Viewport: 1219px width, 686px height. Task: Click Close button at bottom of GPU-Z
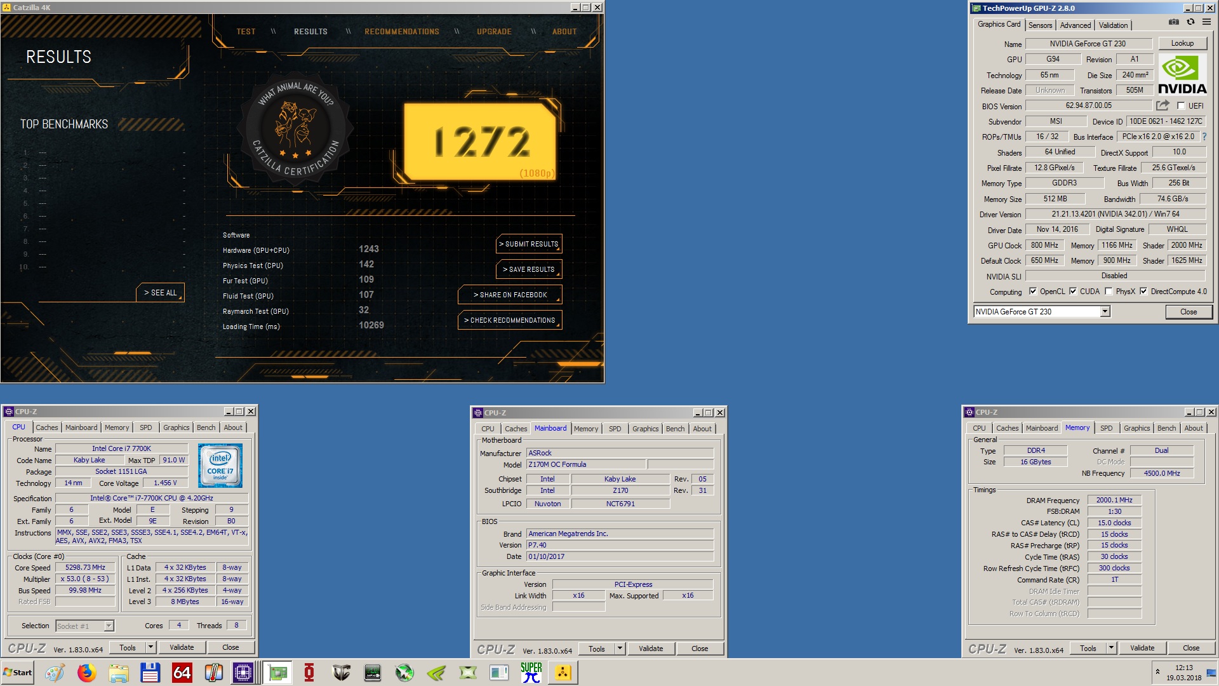[1189, 312]
